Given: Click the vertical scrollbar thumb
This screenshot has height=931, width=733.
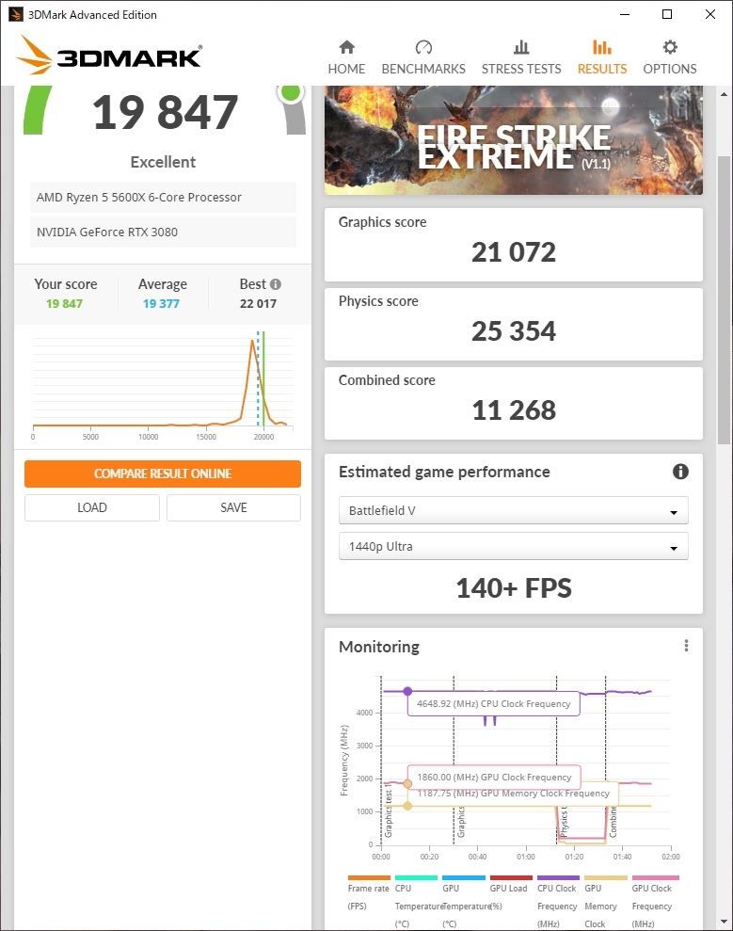Looking at the screenshot, I should coord(724,300).
